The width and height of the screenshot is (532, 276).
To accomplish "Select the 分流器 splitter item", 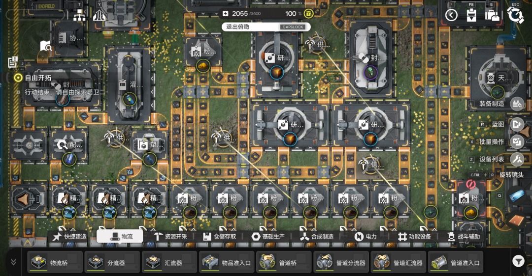I will point(112,262).
